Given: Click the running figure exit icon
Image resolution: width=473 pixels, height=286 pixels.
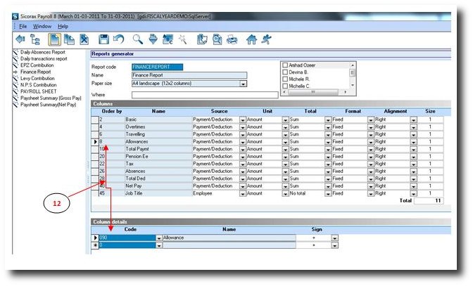Looking at the screenshot, I should tap(265, 39).
